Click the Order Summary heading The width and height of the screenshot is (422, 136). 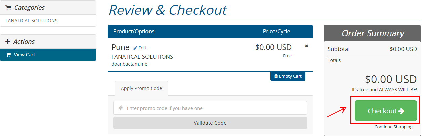pos(373,33)
